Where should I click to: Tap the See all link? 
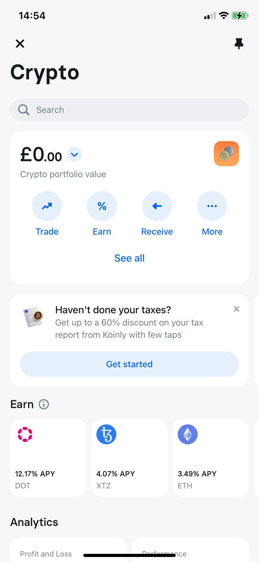click(x=129, y=258)
